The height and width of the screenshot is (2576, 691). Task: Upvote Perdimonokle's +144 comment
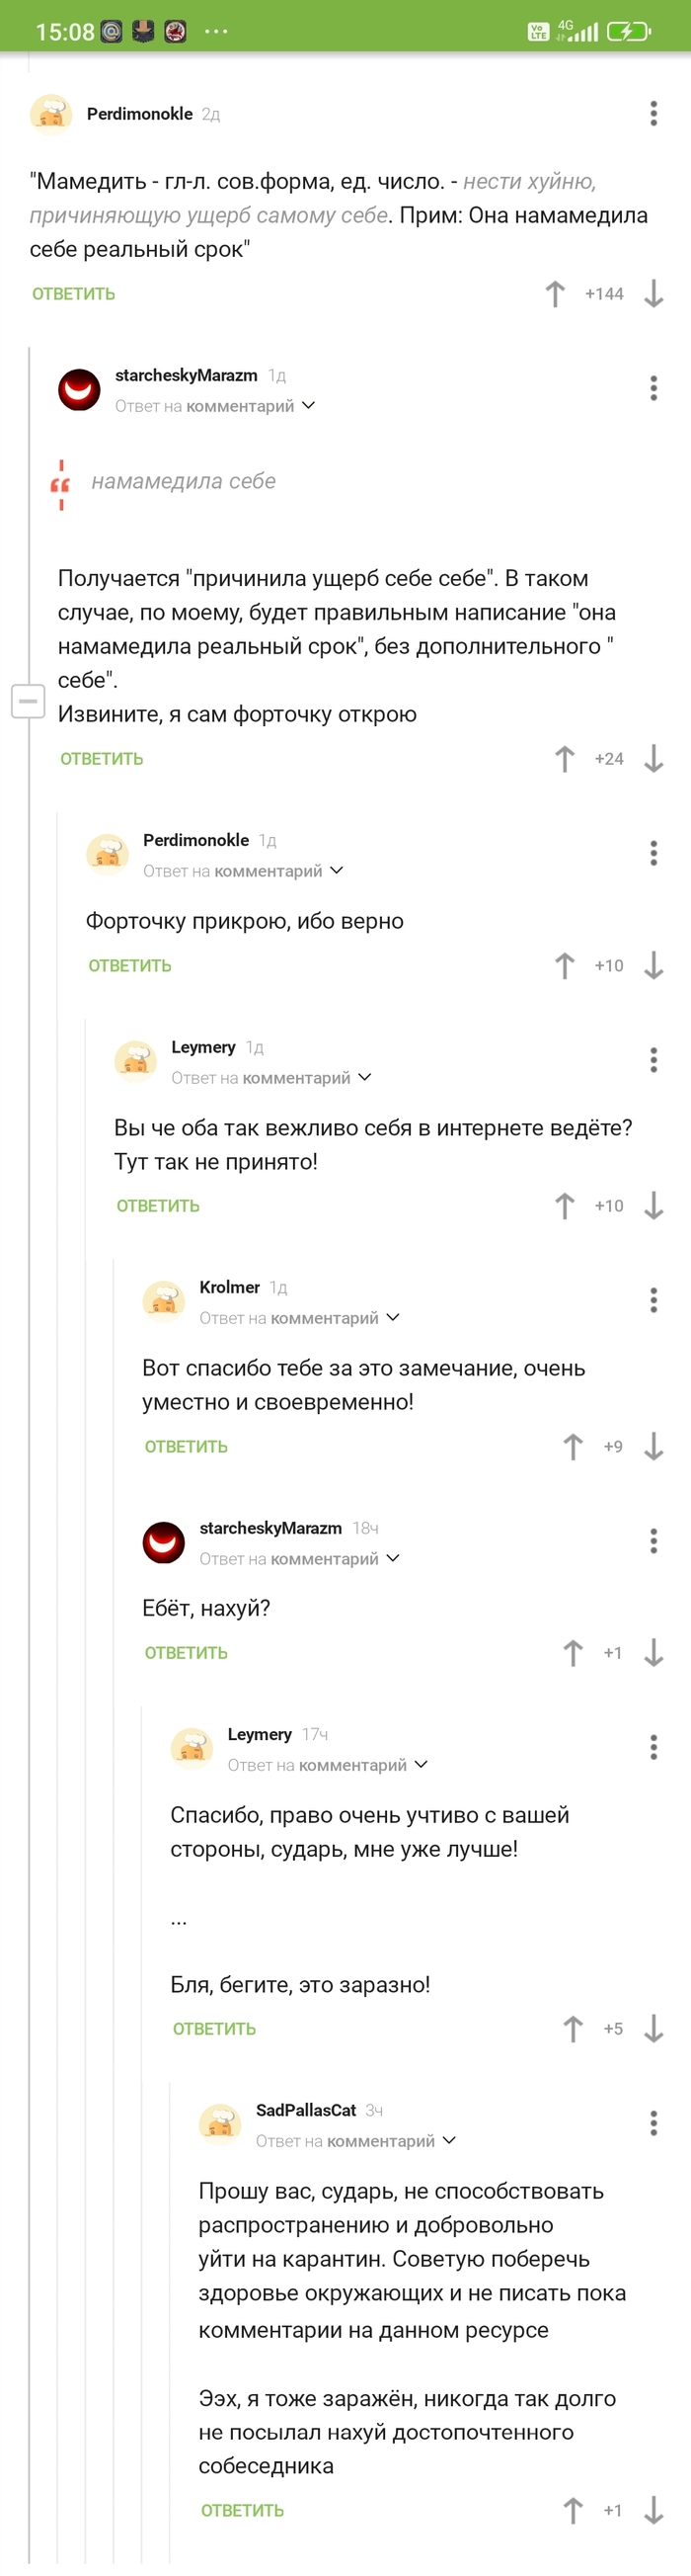coord(555,294)
